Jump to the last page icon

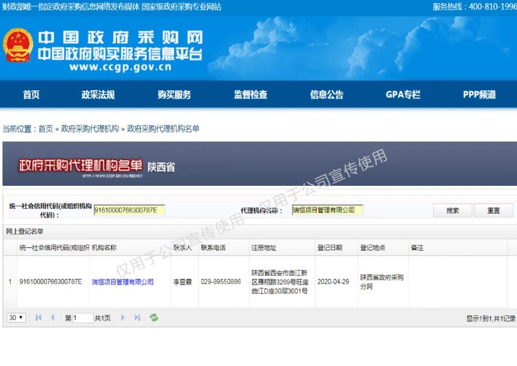[x=137, y=317]
